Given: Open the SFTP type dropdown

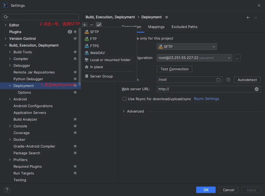Looking at the screenshot, I should (187, 47).
